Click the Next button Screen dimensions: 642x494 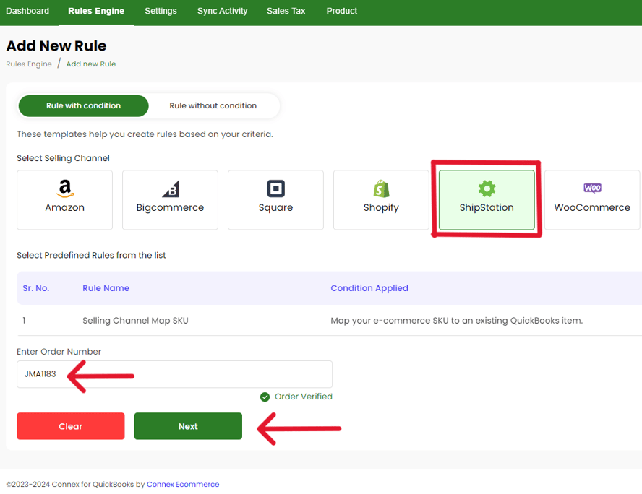pyautogui.click(x=187, y=426)
